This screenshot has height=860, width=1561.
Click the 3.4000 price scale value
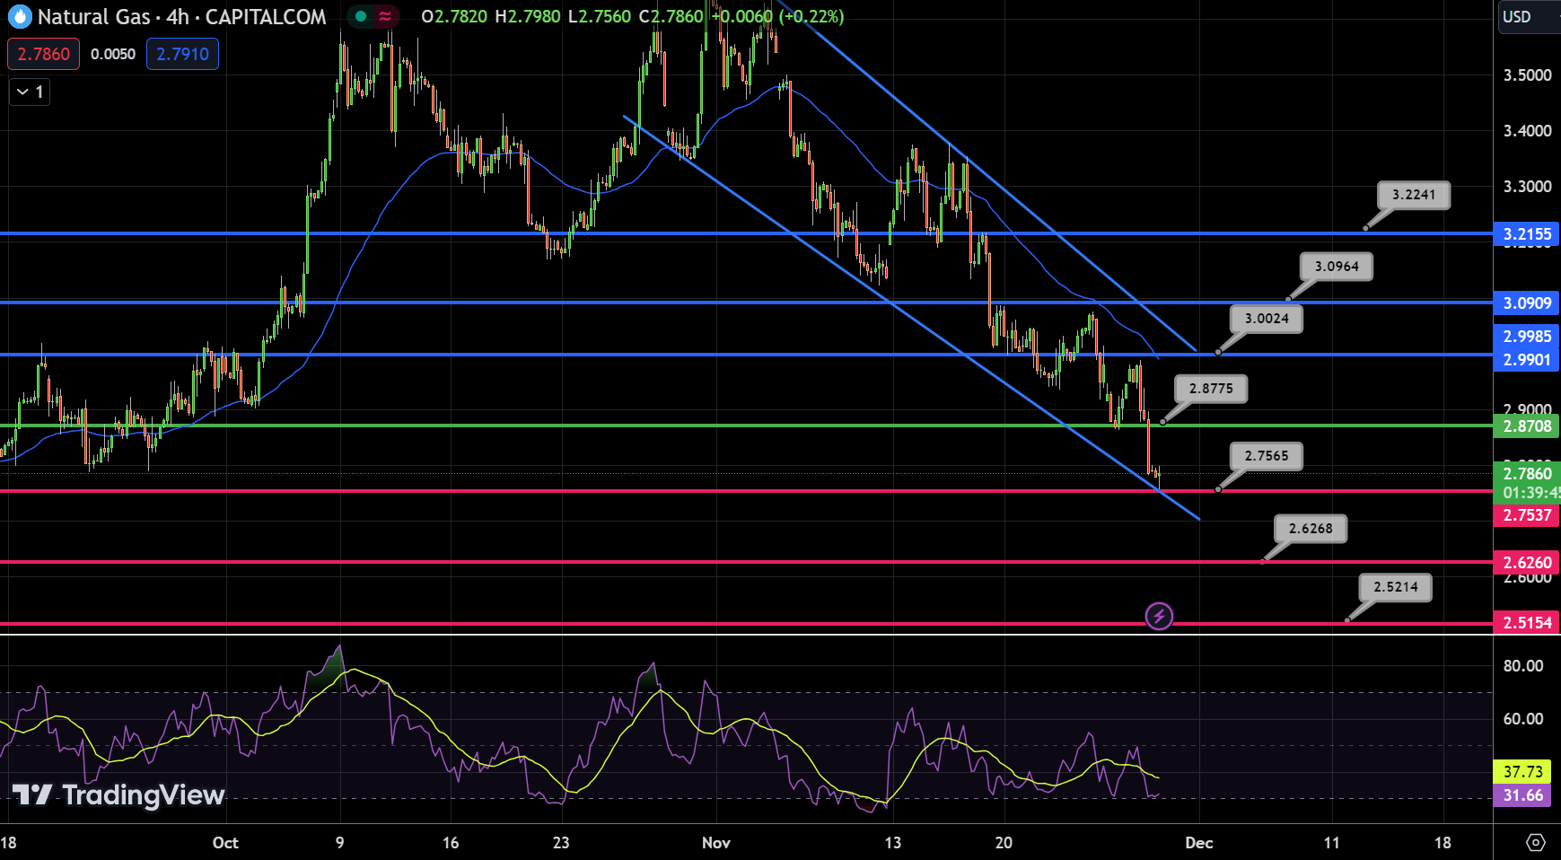[x=1527, y=131]
